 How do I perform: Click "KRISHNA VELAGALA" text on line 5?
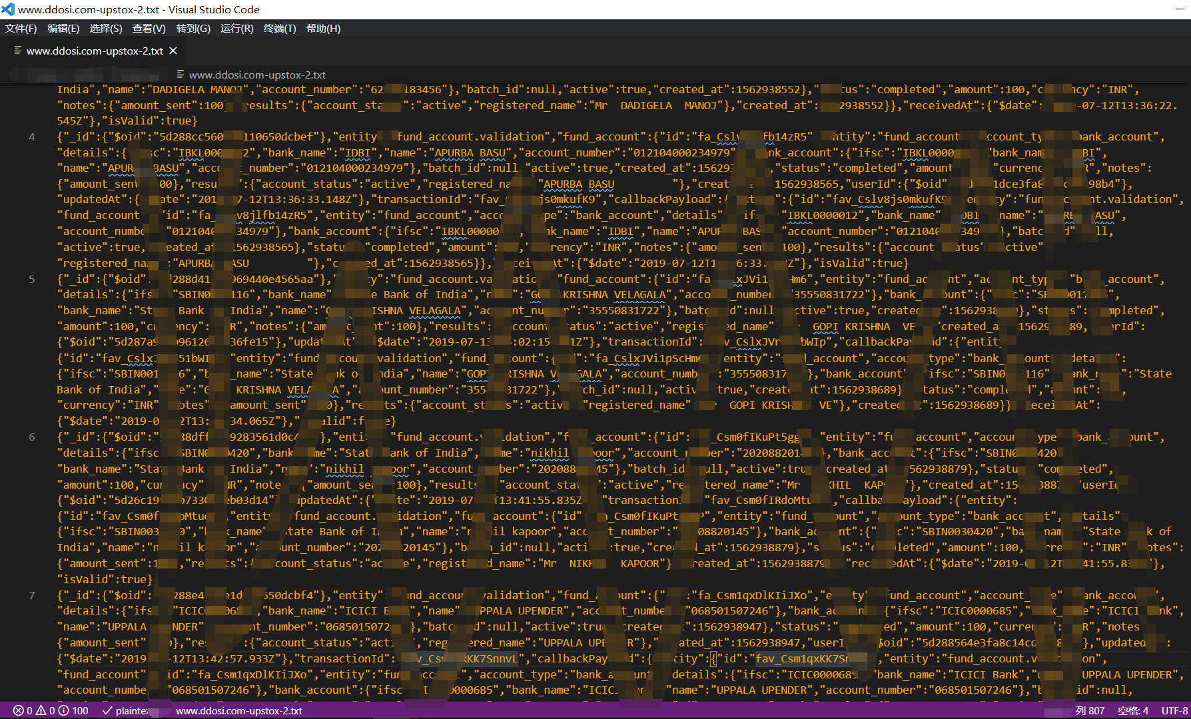tap(615, 295)
